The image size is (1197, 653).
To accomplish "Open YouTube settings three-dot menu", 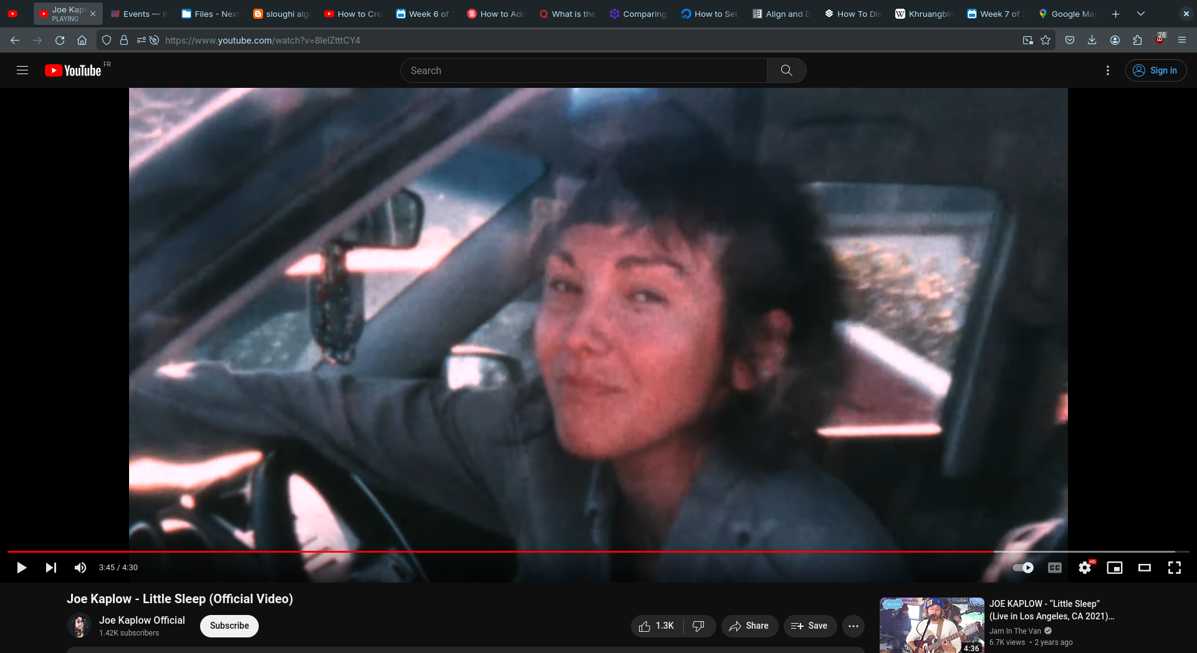I will coord(1108,70).
